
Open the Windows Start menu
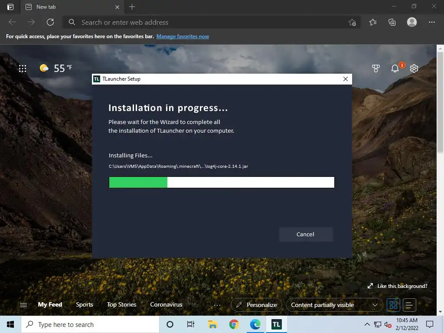pos(10,324)
